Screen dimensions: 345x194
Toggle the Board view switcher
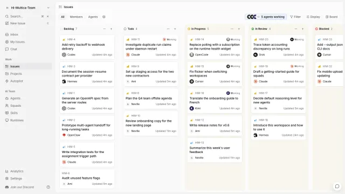pos(332,17)
